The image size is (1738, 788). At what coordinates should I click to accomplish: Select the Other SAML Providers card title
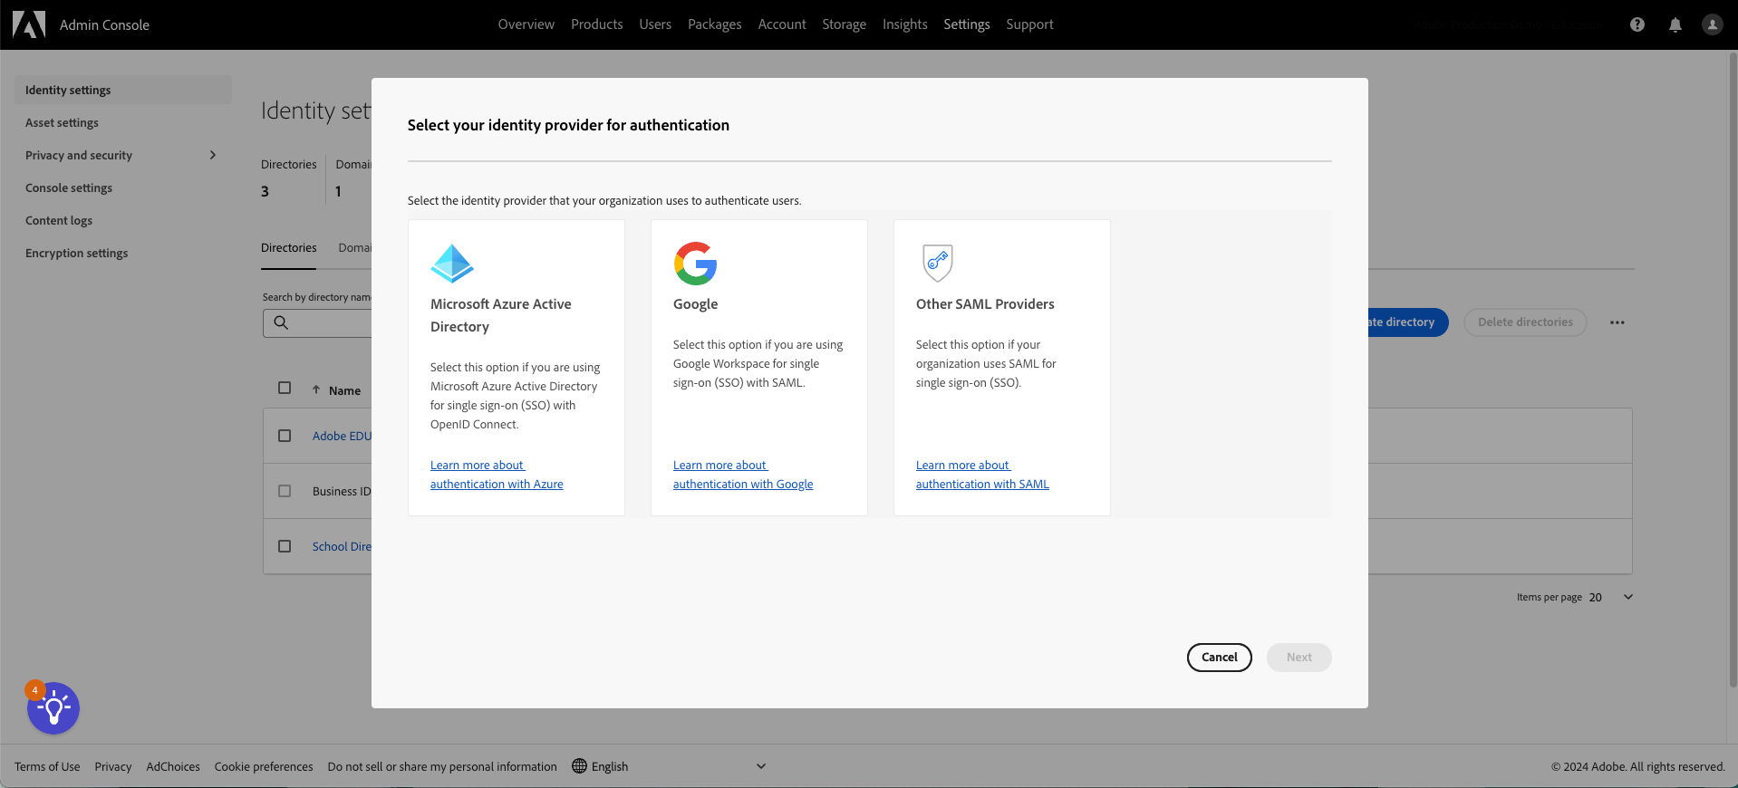[x=985, y=304]
